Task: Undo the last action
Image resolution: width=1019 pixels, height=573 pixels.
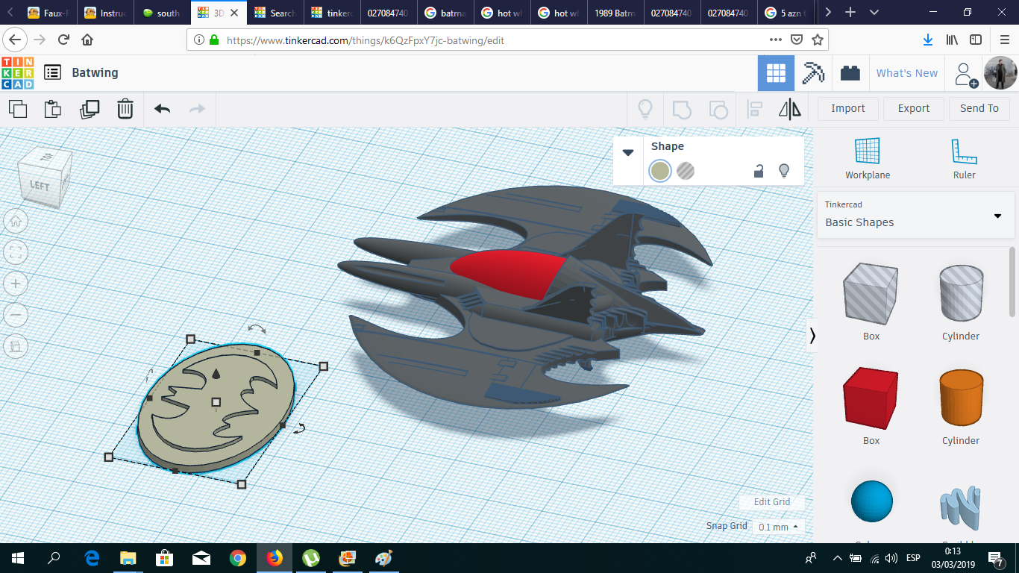Action: click(162, 109)
